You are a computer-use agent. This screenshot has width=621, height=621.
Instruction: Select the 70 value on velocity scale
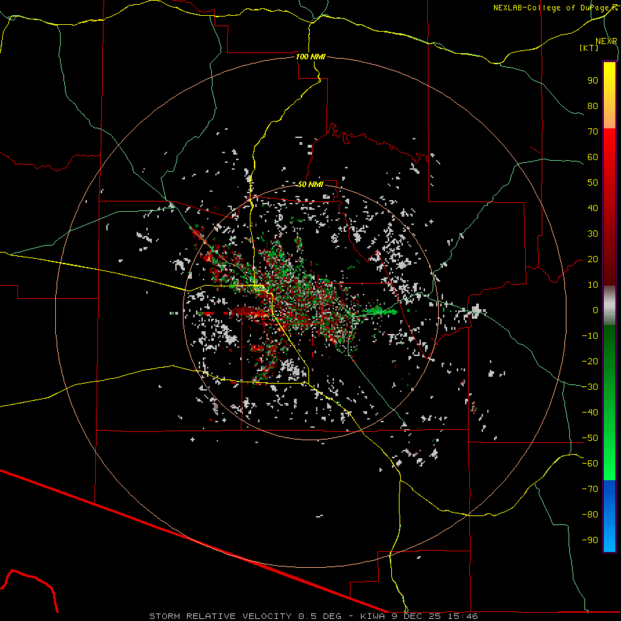click(x=593, y=132)
